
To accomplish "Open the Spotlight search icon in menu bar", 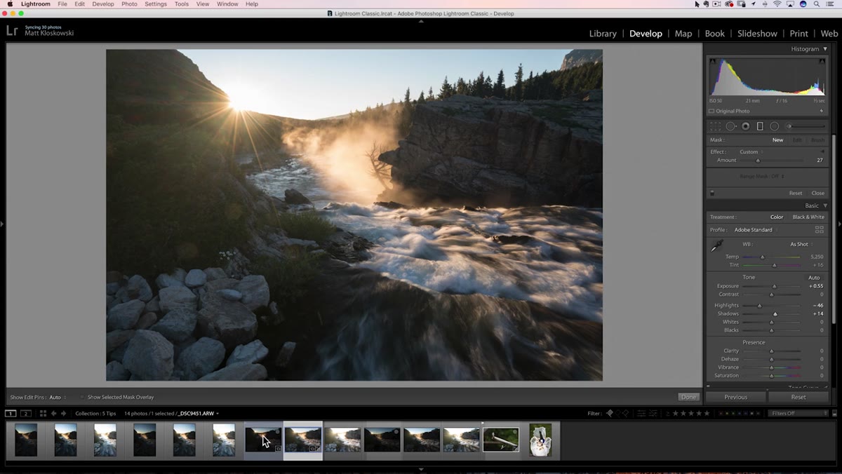I will coord(817,4).
